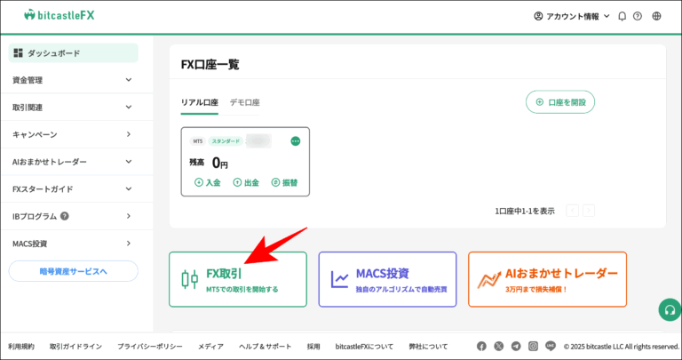Open the headset support chat button
682x360 pixels.
(x=670, y=309)
